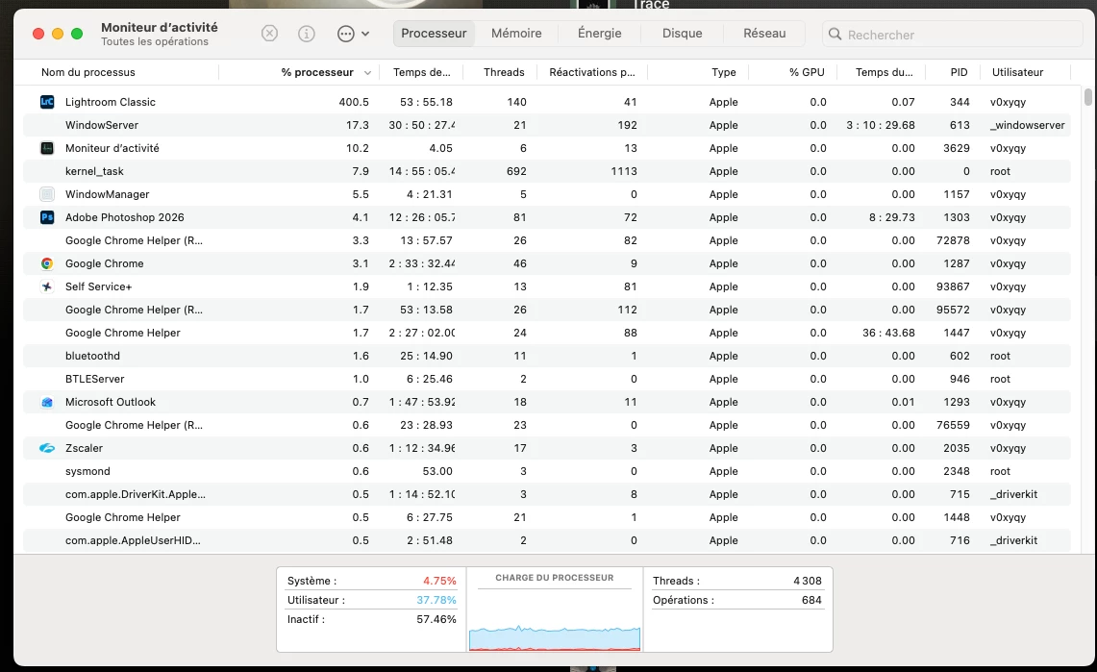Select the WindowManager process icon
This screenshot has width=1097, height=672.
point(47,193)
